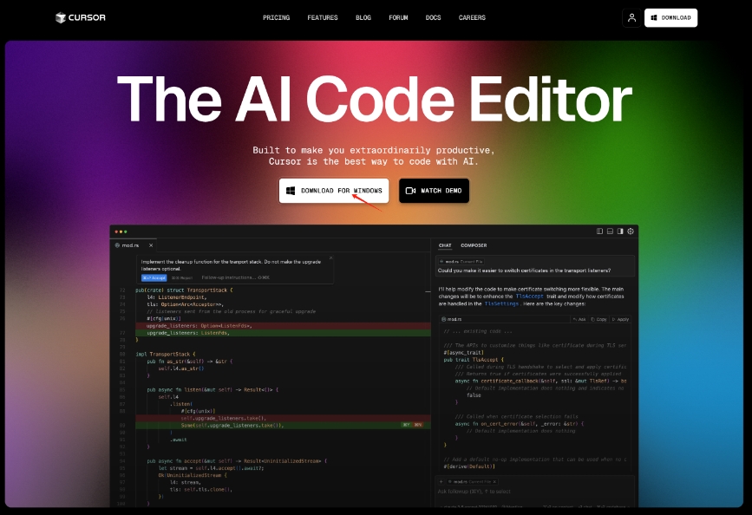Image resolution: width=752 pixels, height=515 pixels.
Task: Click the yellow window dot of the editor
Action: 121,231
